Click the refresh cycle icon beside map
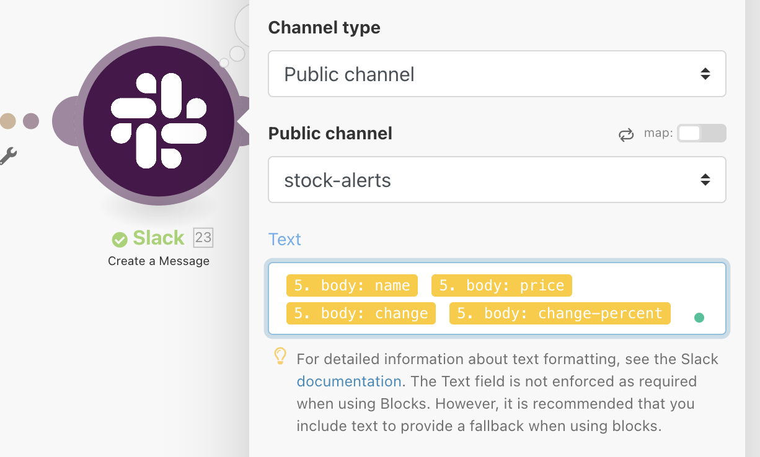 [626, 134]
